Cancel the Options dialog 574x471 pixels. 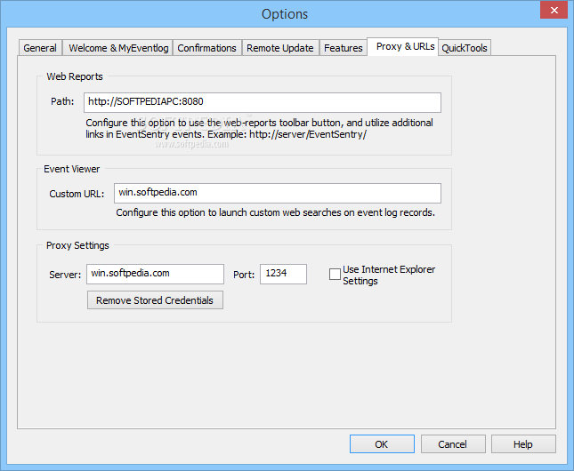tap(452, 444)
